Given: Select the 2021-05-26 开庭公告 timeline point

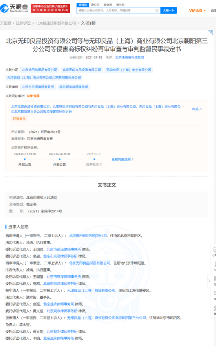Looking at the screenshot, I should 60,159.
